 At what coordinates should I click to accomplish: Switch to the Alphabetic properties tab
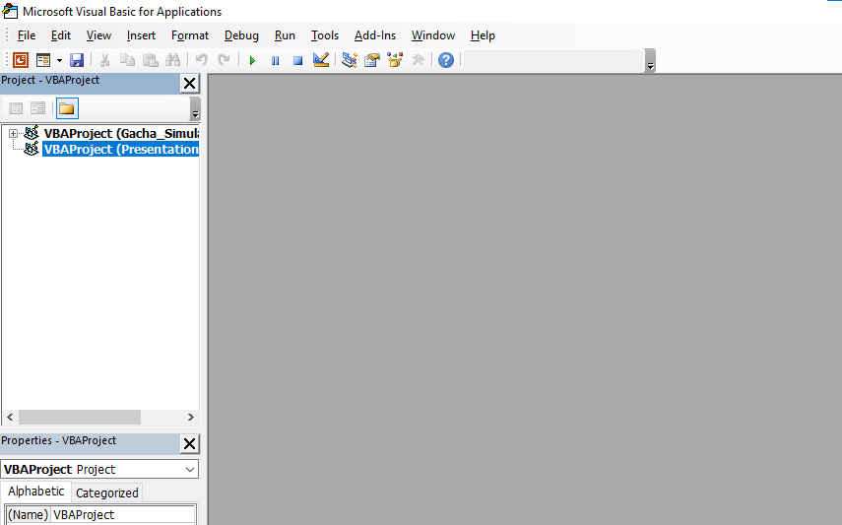36,492
